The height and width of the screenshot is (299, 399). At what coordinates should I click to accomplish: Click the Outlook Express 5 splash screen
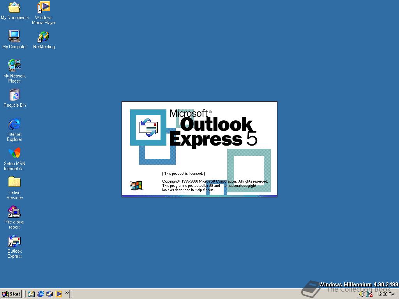click(x=199, y=149)
